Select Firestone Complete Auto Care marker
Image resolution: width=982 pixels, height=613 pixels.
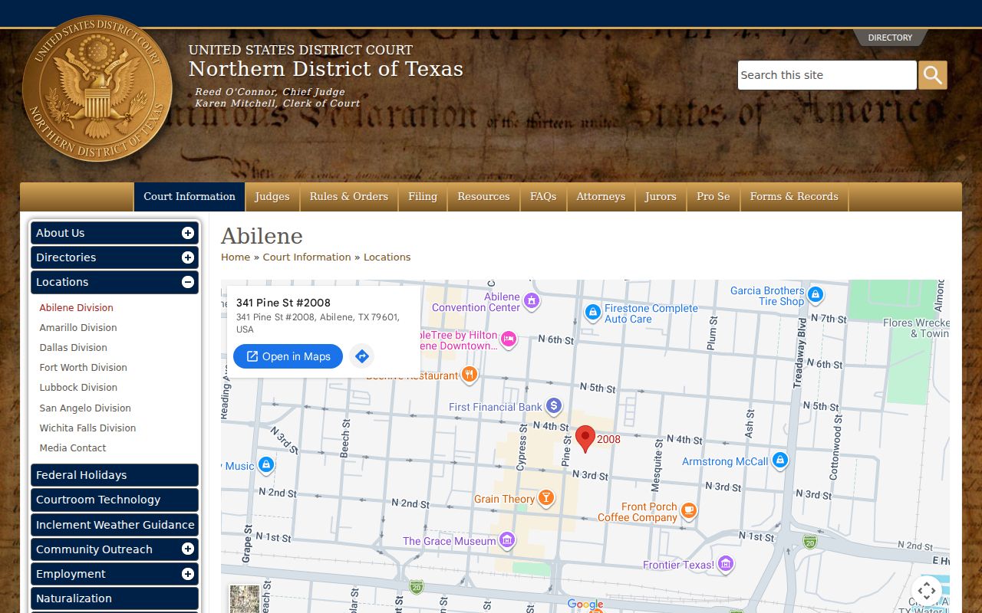click(x=592, y=313)
